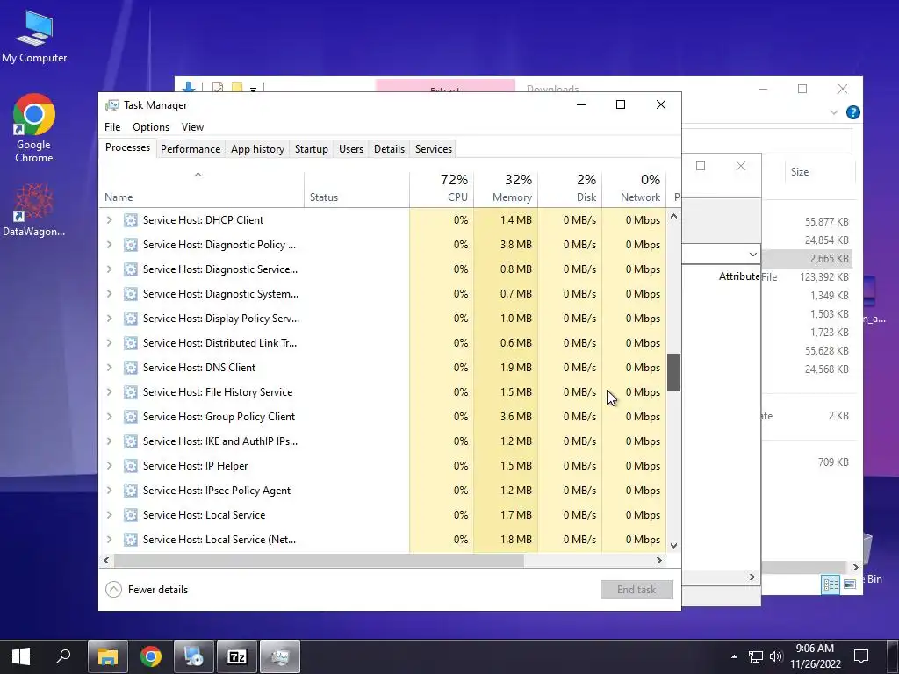
Task: Sort by Memory column header
Action: point(507,189)
